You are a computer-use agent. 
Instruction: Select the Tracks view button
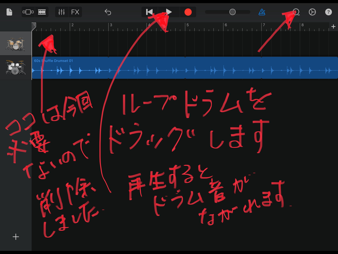42,12
